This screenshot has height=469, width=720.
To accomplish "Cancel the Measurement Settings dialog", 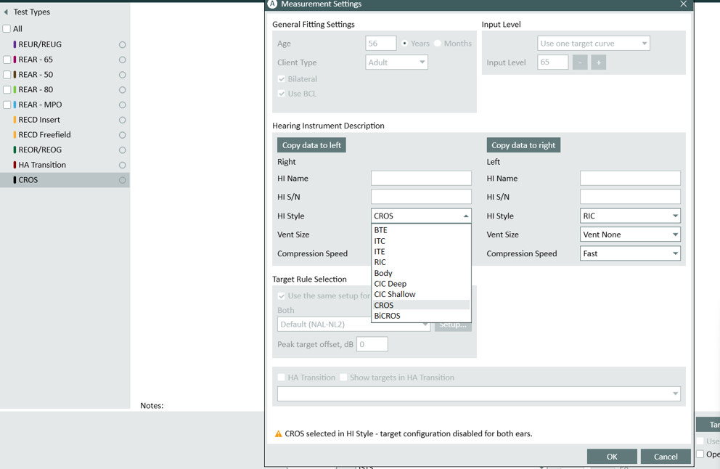I will pos(666,457).
